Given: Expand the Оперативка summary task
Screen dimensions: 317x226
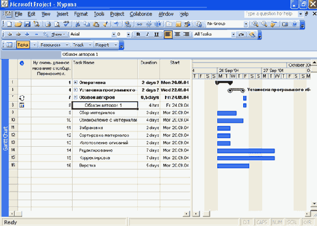Looking at the screenshot, I should tap(76, 82).
